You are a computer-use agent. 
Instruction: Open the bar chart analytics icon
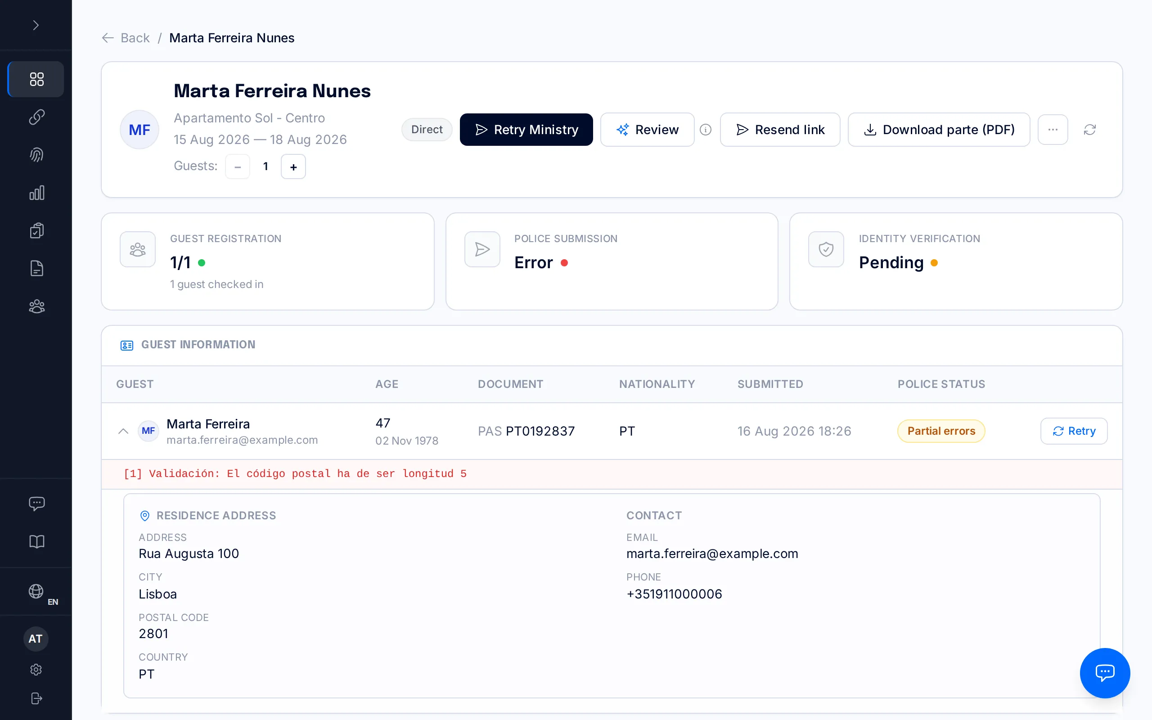click(x=36, y=193)
